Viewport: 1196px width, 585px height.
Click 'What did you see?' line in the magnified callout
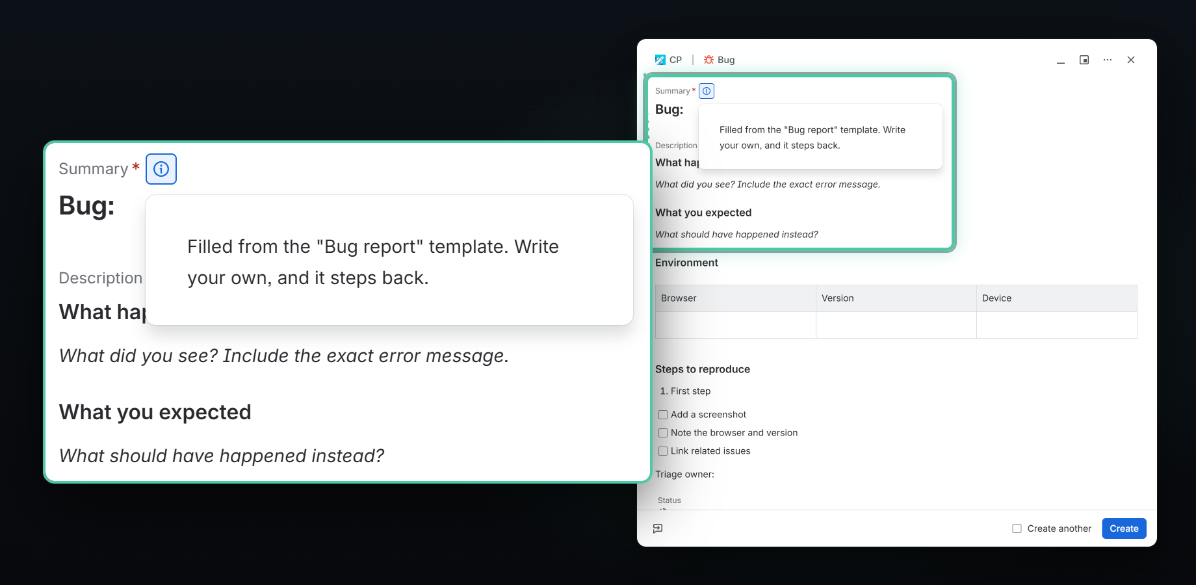[x=284, y=356]
